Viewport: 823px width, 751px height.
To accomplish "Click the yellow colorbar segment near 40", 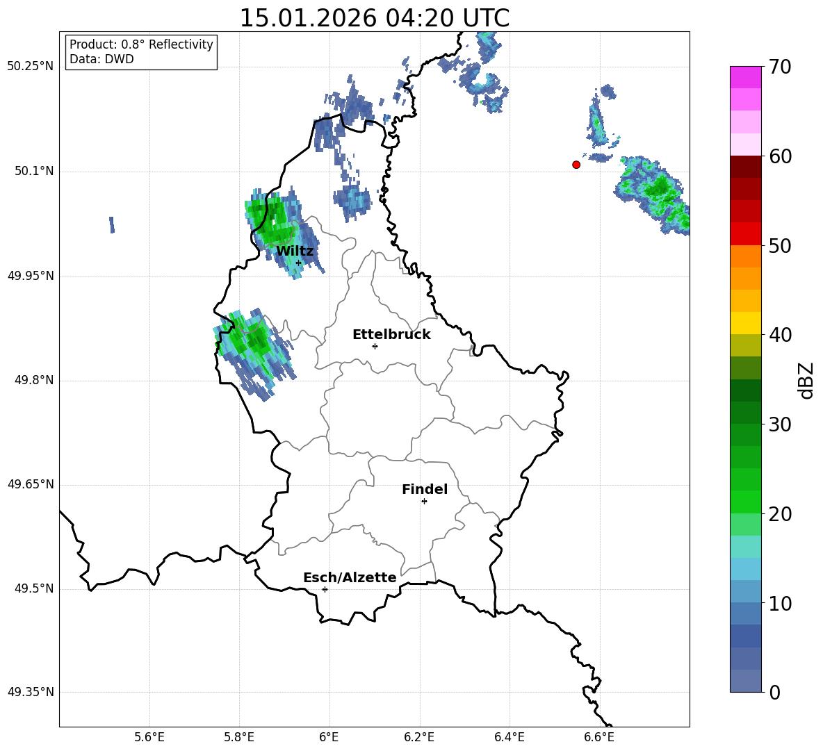I will point(745,324).
